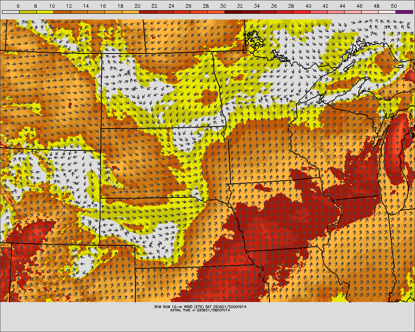Click the purple swatch right of 50
Viewport: 415px width, 332px height.
click(x=404, y=12)
